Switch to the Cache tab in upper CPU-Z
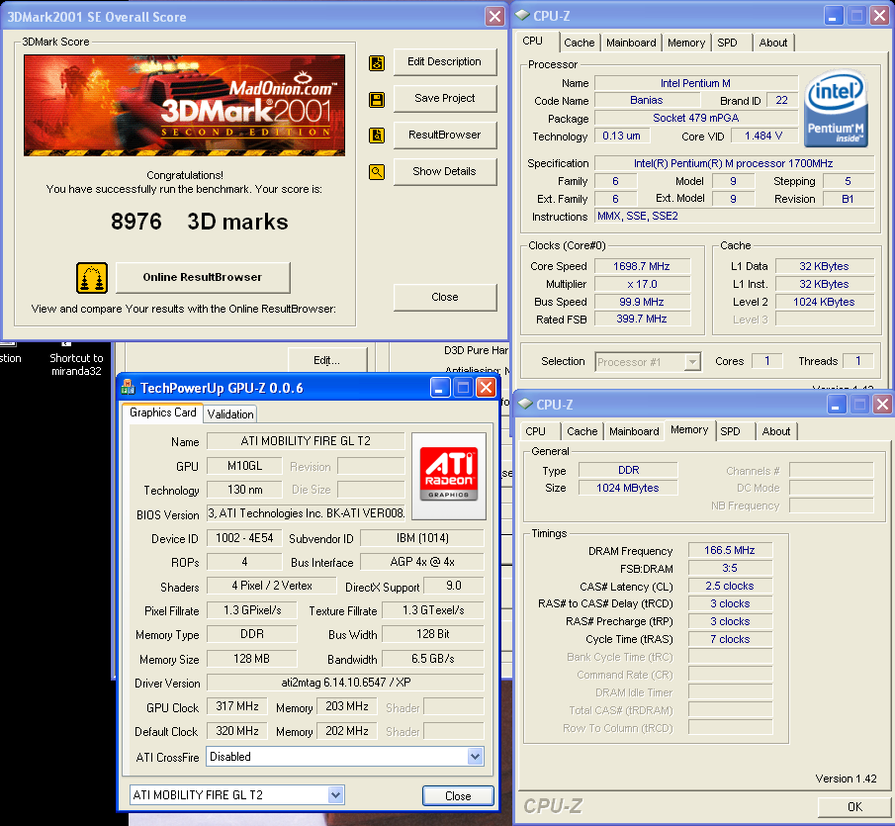 pos(579,43)
